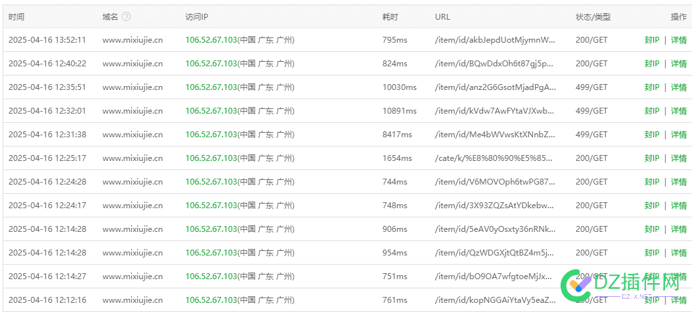Block IP for the 13:52:11 request

point(651,39)
